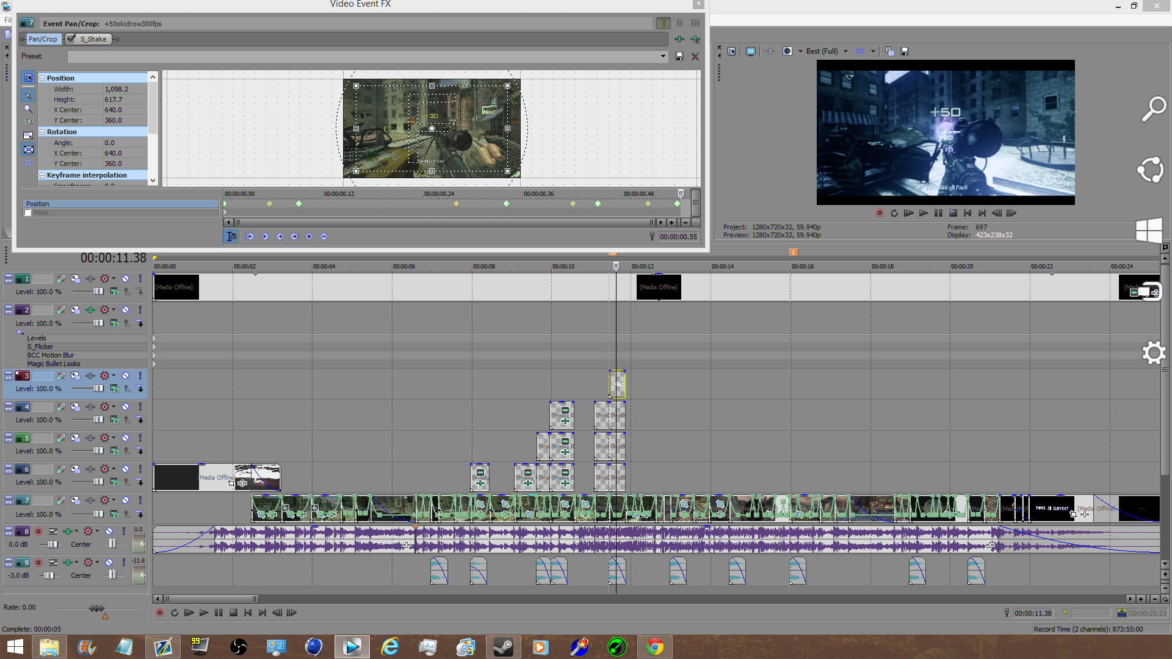This screenshot has width=1172, height=659.
Task: Open the Preset dropdown list
Action: pyautogui.click(x=663, y=56)
